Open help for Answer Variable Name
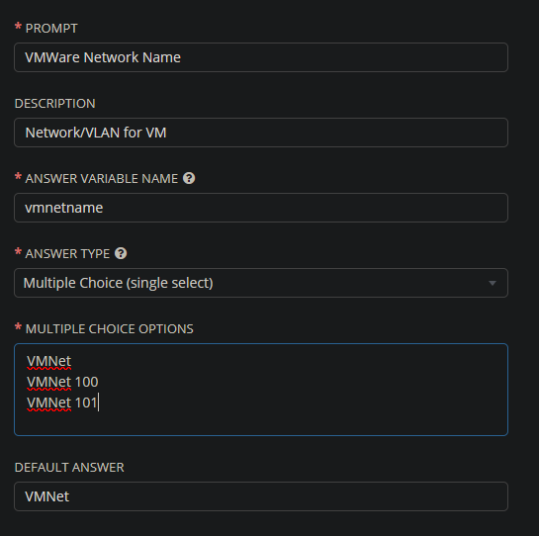 189,178
